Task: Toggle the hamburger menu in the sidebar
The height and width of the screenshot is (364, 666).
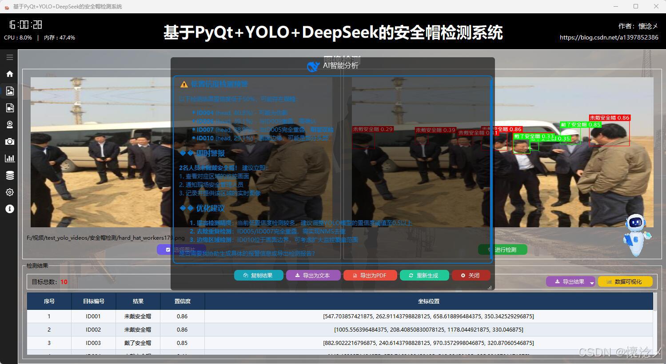Action: (x=9, y=57)
